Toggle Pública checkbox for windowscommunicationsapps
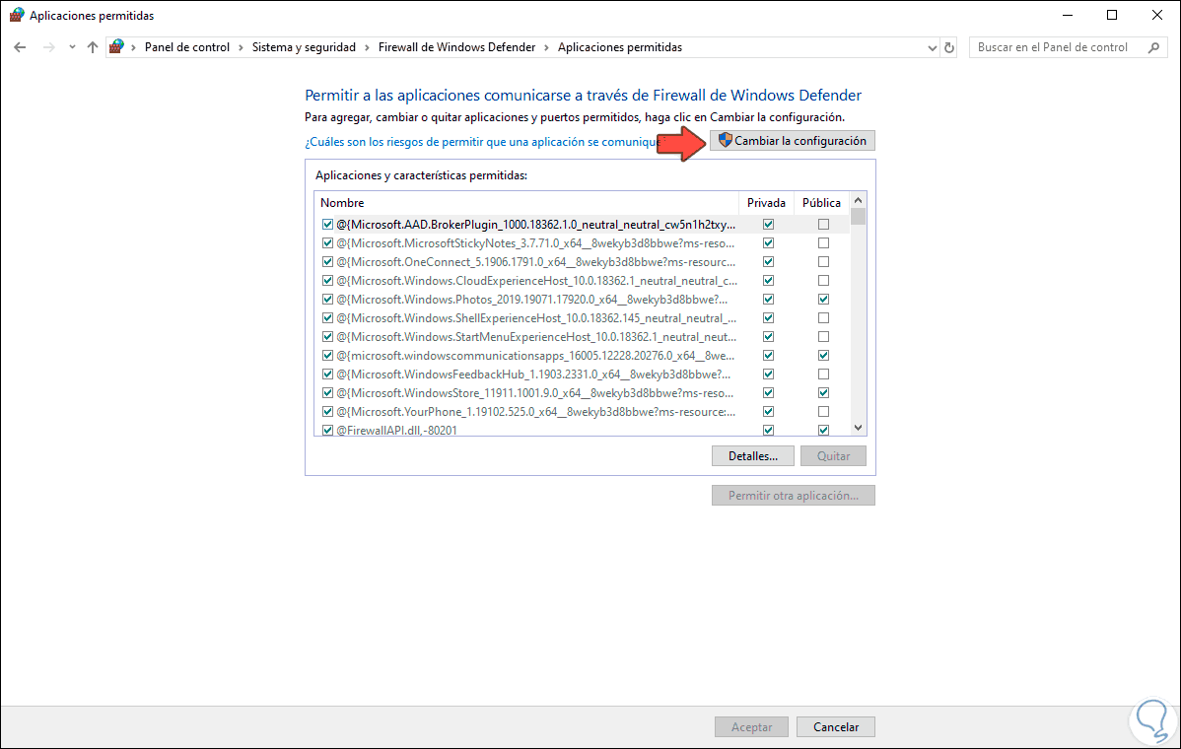 pos(823,356)
